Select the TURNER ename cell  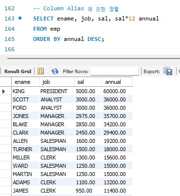click(x=25, y=149)
